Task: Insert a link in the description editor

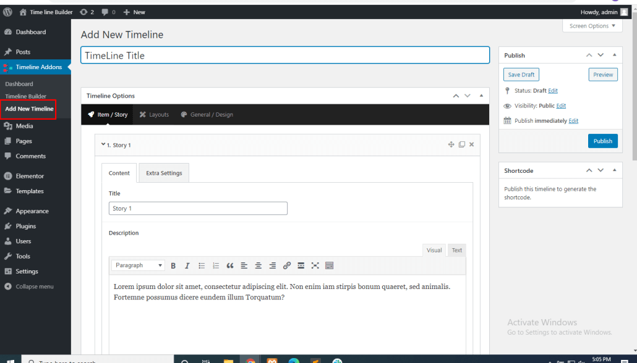Action: point(286,265)
